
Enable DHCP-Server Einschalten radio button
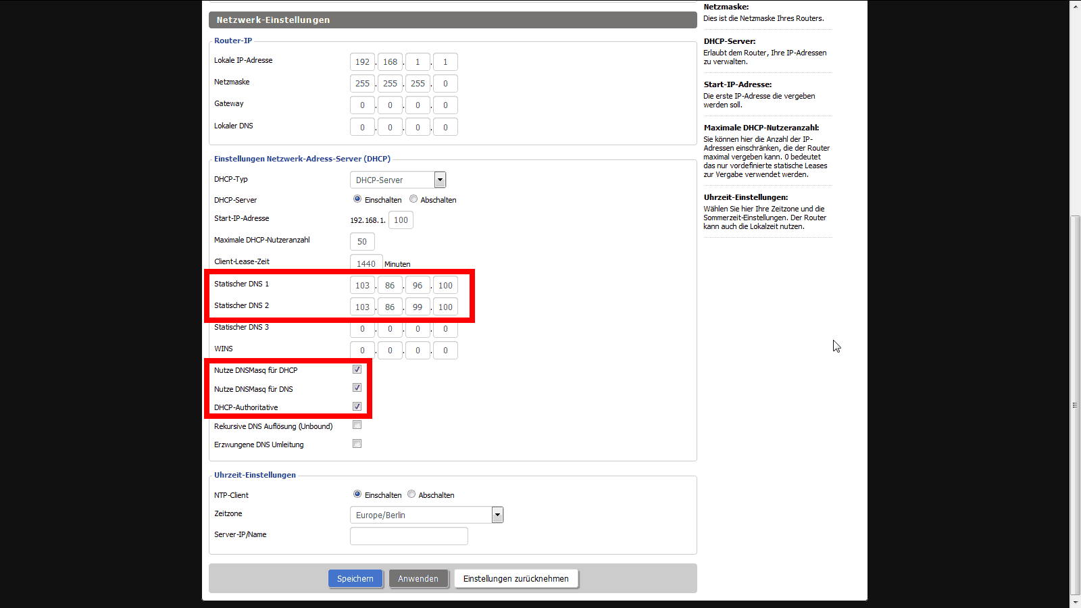[357, 199]
